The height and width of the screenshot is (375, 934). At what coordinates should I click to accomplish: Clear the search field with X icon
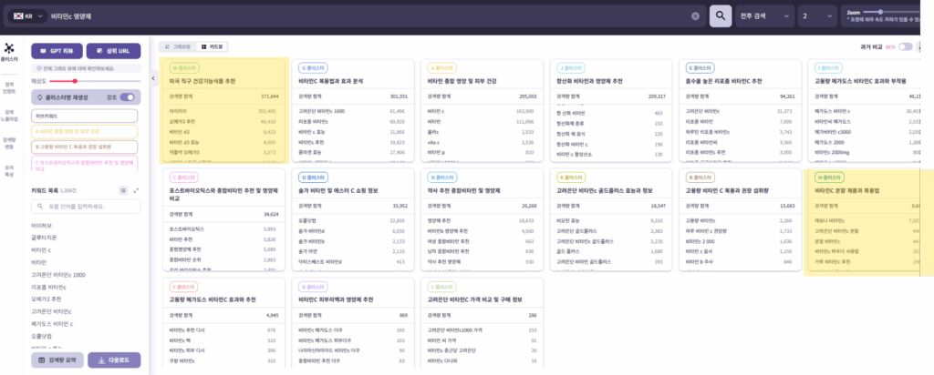(695, 16)
